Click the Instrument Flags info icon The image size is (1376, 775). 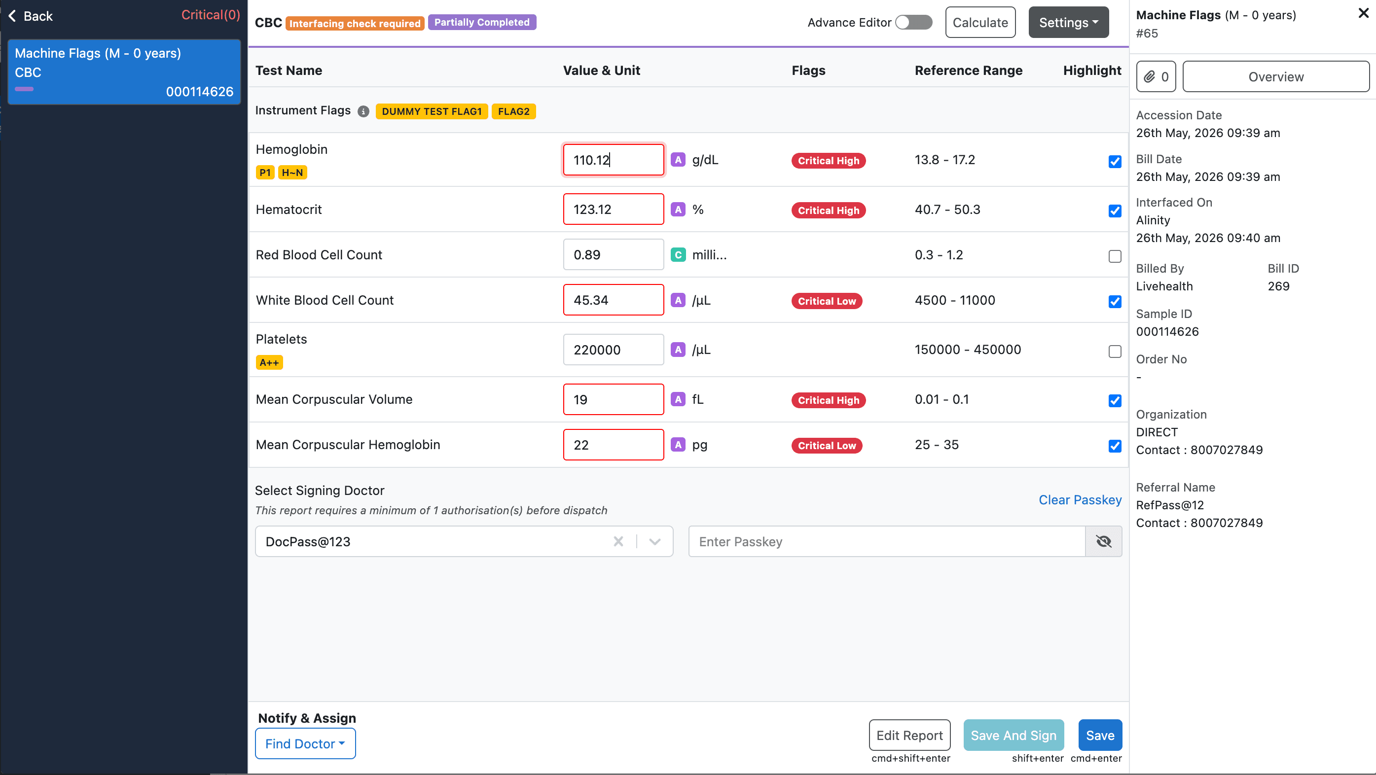tap(363, 111)
